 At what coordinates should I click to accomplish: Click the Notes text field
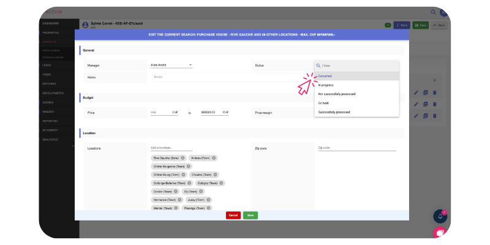227,77
